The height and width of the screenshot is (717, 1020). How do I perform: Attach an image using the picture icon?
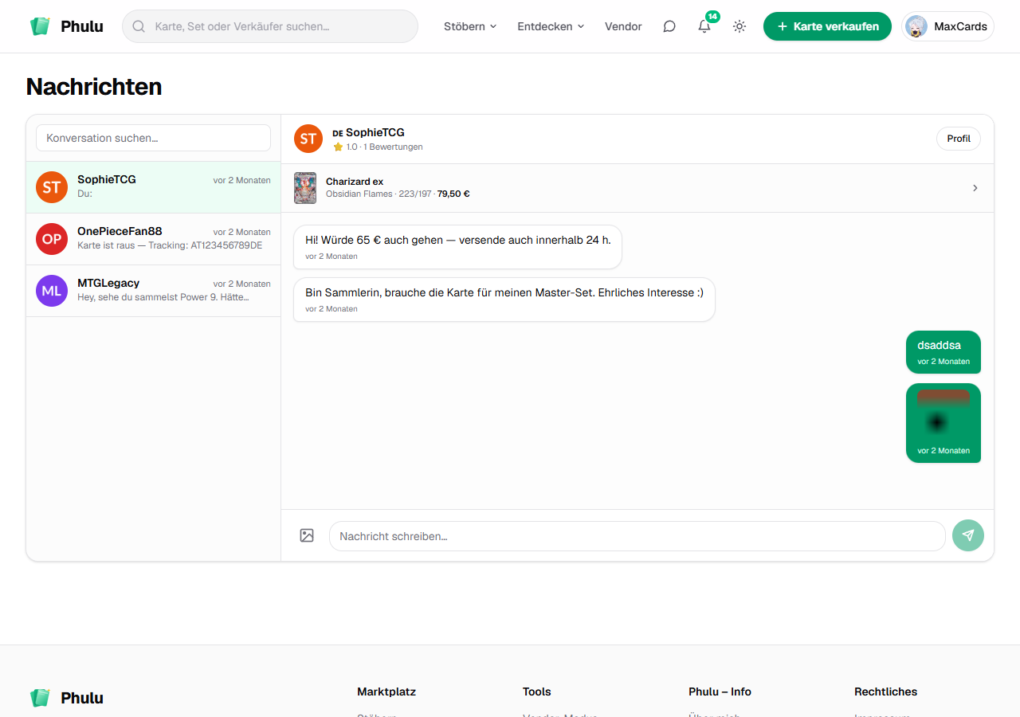point(307,535)
